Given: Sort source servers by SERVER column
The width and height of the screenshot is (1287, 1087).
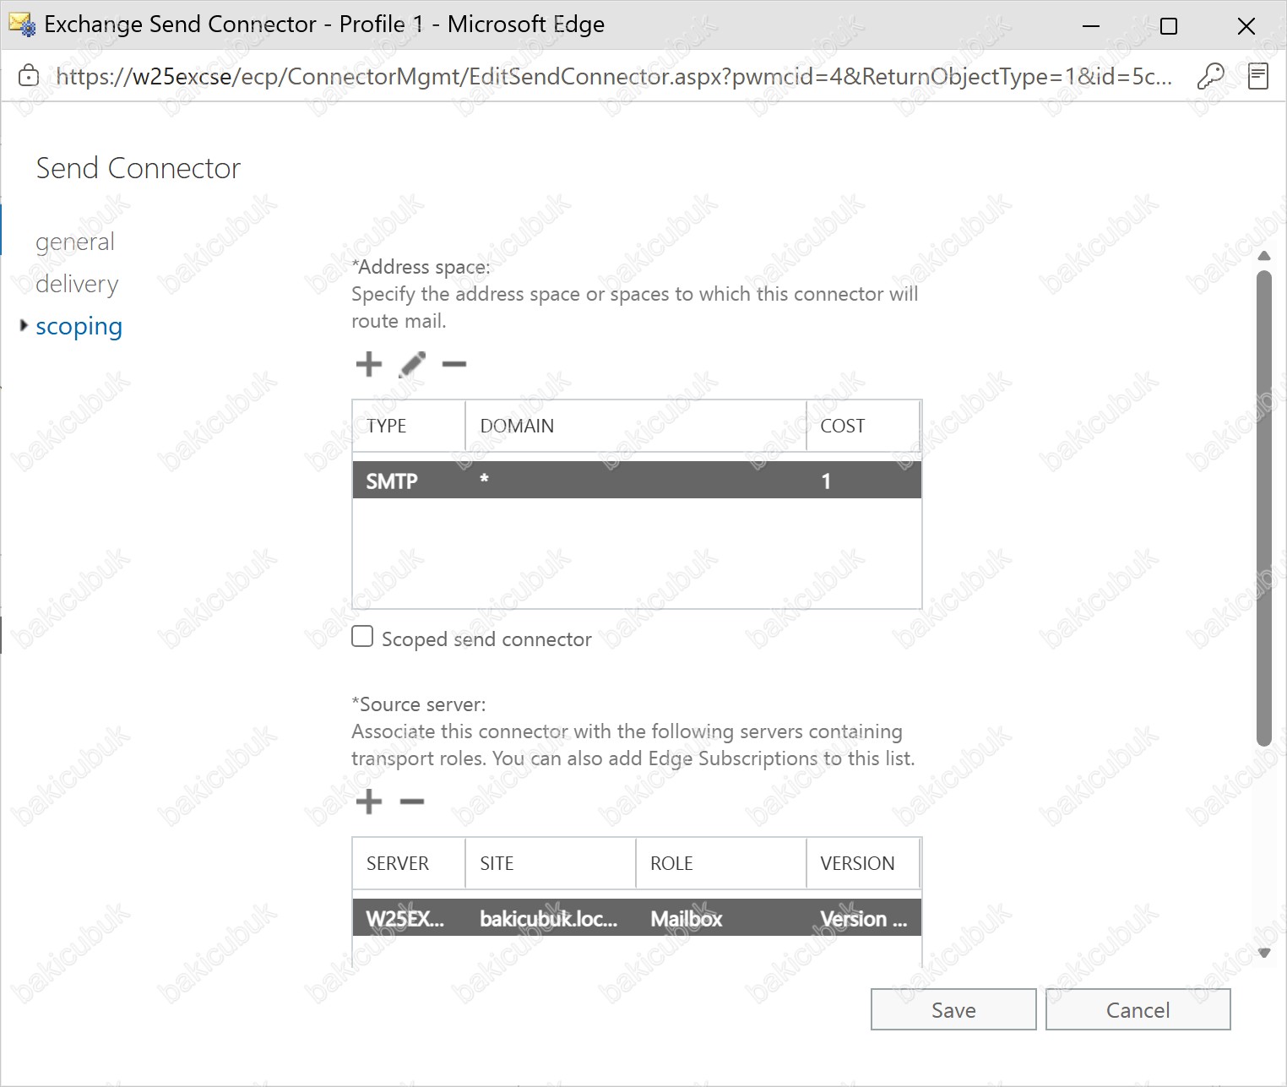Looking at the screenshot, I should pyautogui.click(x=409, y=863).
